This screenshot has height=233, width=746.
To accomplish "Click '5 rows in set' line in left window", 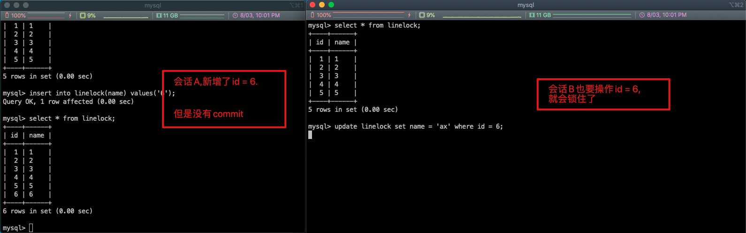I will tap(48, 76).
